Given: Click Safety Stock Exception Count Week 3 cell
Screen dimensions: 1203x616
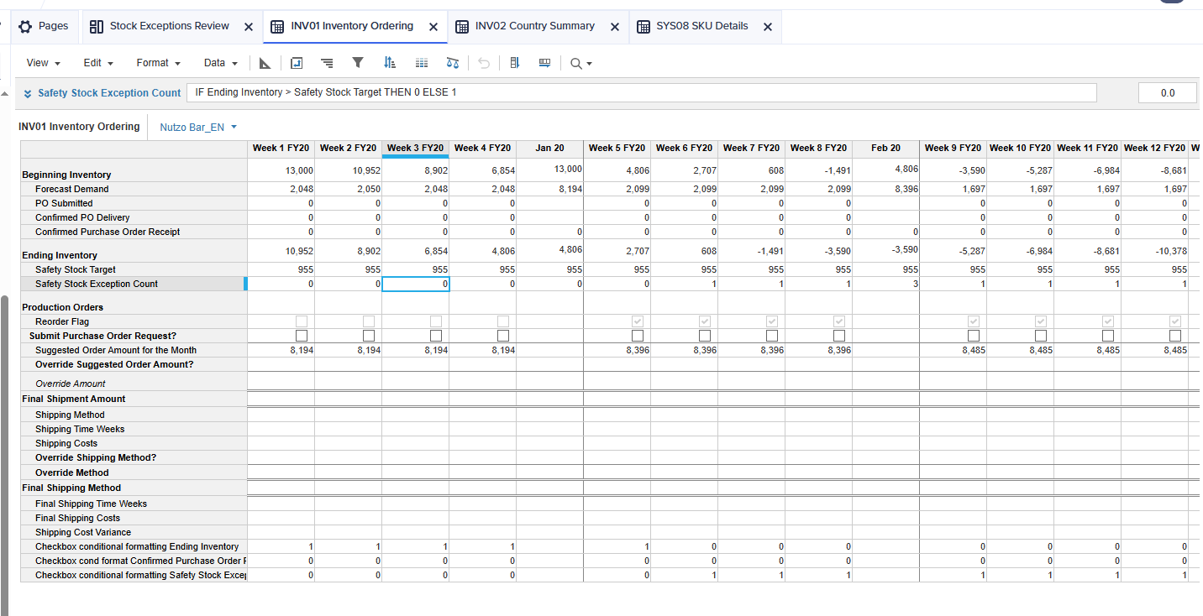Looking at the screenshot, I should point(415,284).
